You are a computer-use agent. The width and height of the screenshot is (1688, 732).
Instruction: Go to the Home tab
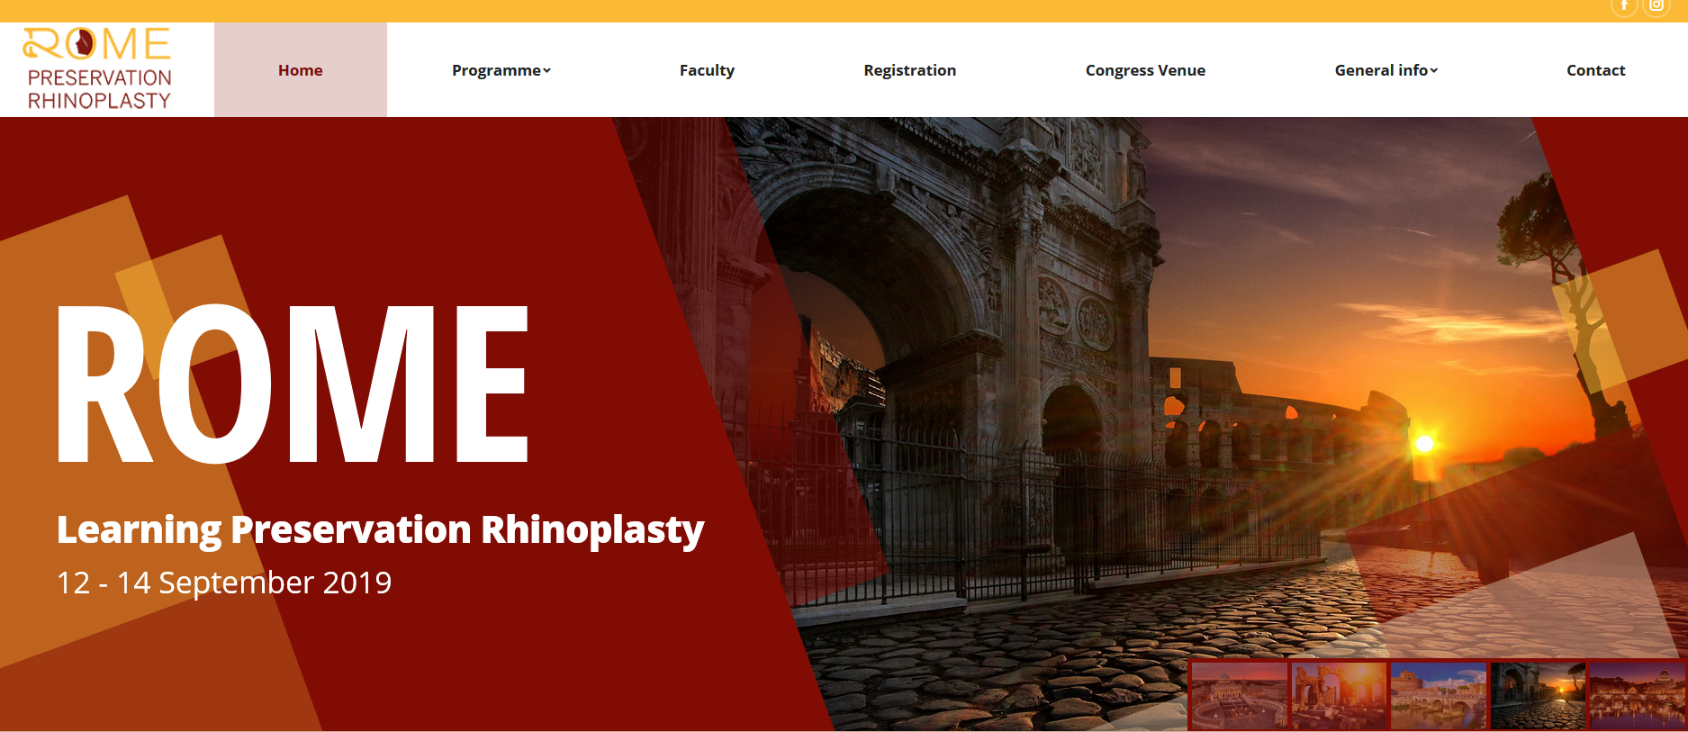pyautogui.click(x=301, y=70)
